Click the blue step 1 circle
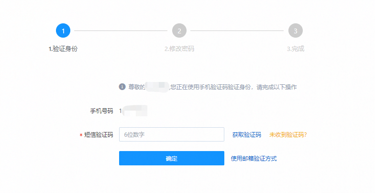This screenshot has width=375, height=193. click(63, 30)
